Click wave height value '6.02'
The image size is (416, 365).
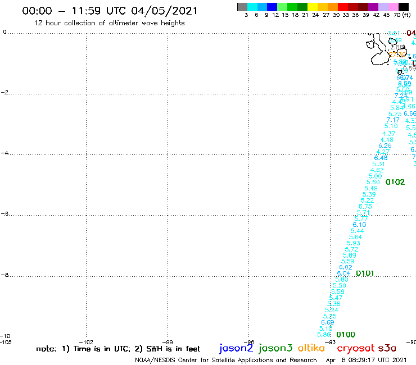[x=346, y=267]
